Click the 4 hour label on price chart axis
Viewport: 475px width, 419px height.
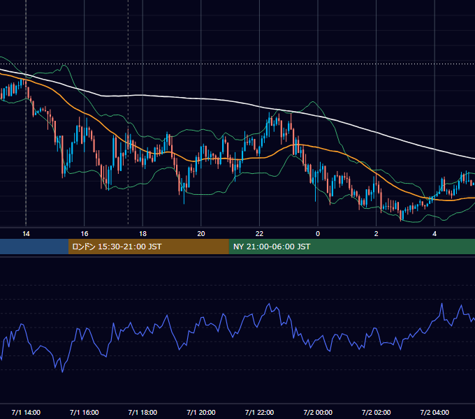[x=434, y=233]
